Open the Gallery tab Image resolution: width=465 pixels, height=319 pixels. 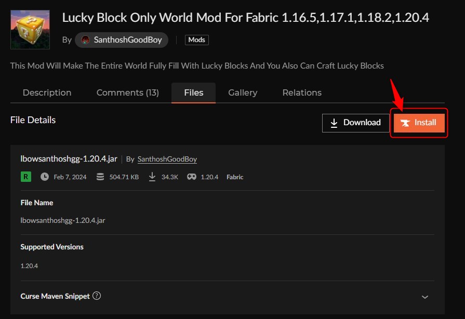coord(242,92)
